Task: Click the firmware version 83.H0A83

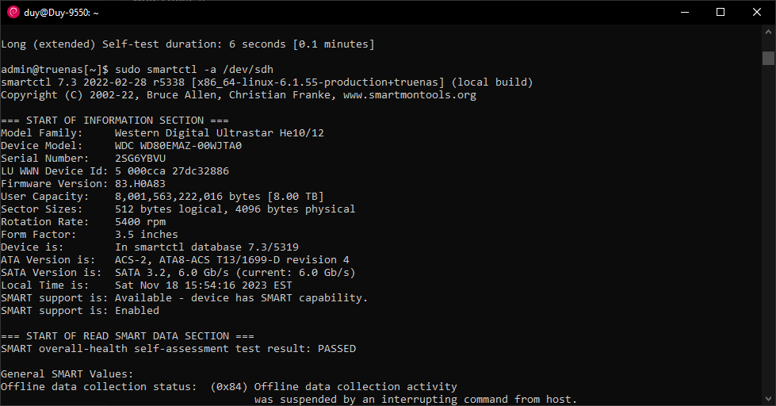Action: click(x=140, y=184)
